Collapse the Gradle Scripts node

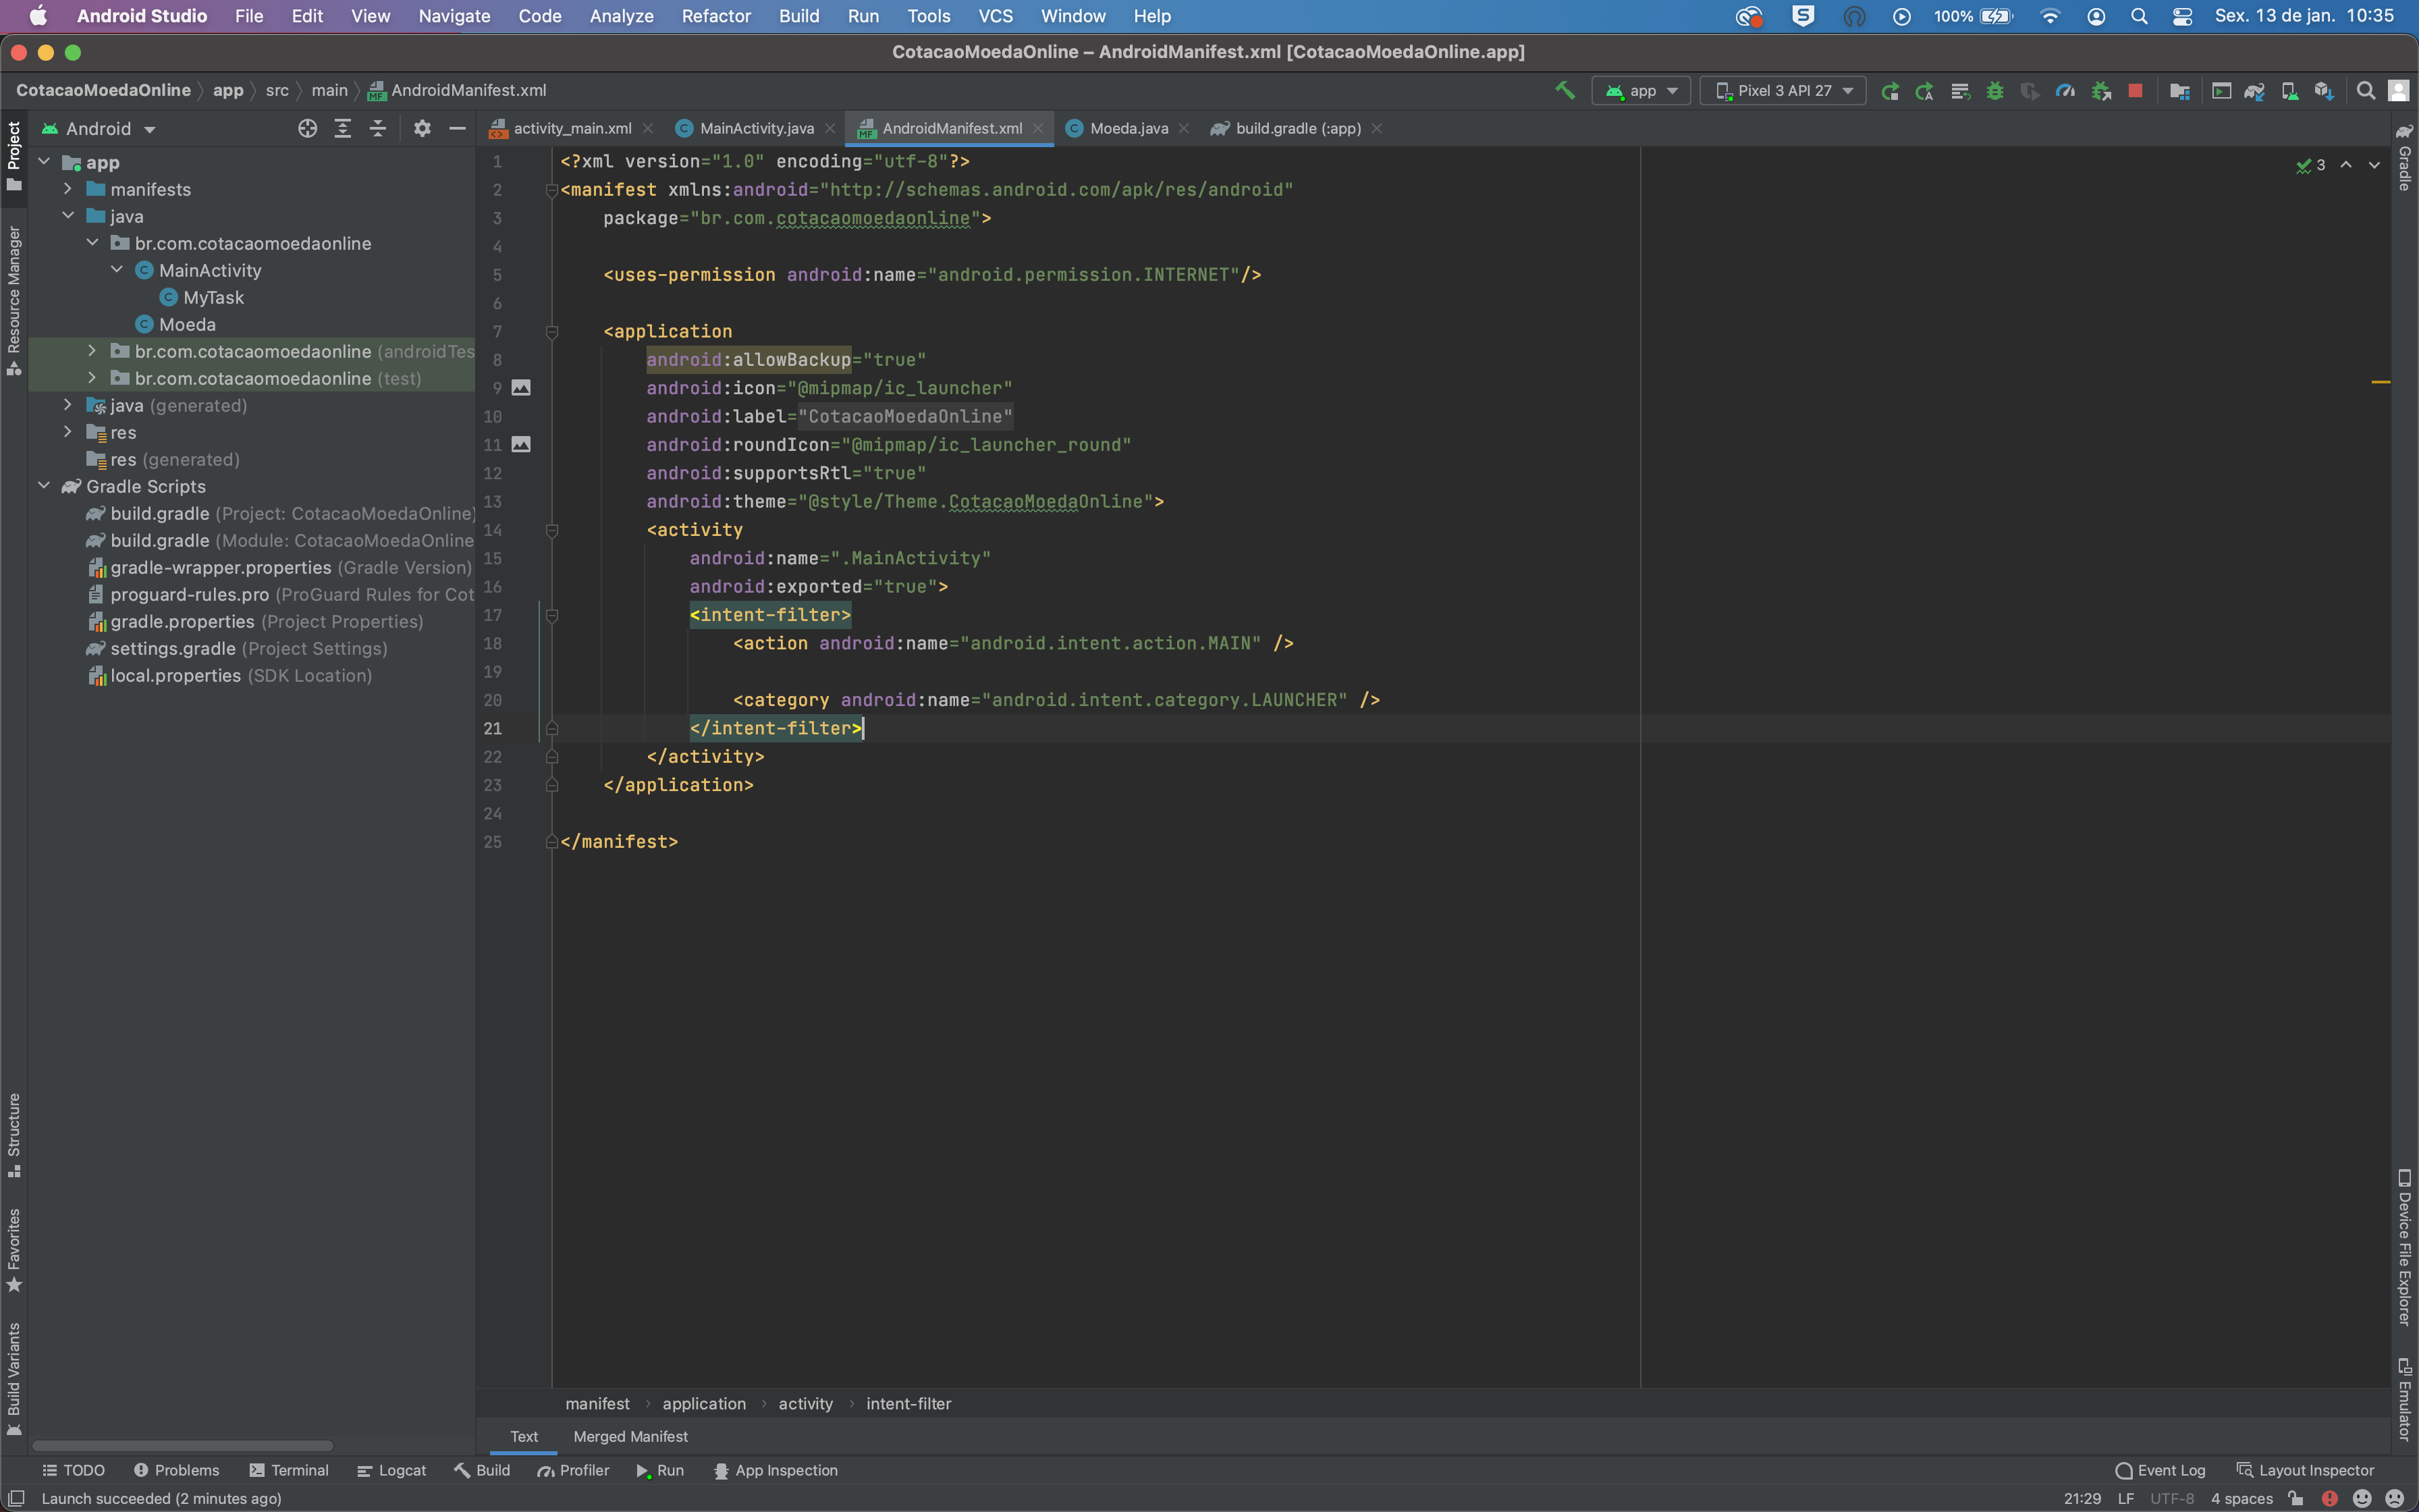[44, 486]
